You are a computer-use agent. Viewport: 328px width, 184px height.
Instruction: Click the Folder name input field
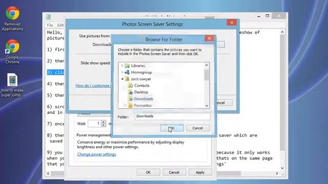172,117
